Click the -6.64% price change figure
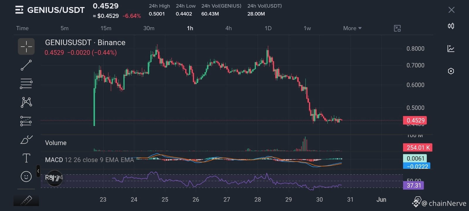 coord(132,16)
